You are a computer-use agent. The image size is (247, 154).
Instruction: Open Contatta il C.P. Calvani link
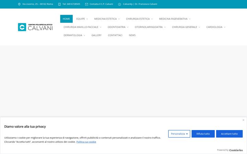pos(101,4)
